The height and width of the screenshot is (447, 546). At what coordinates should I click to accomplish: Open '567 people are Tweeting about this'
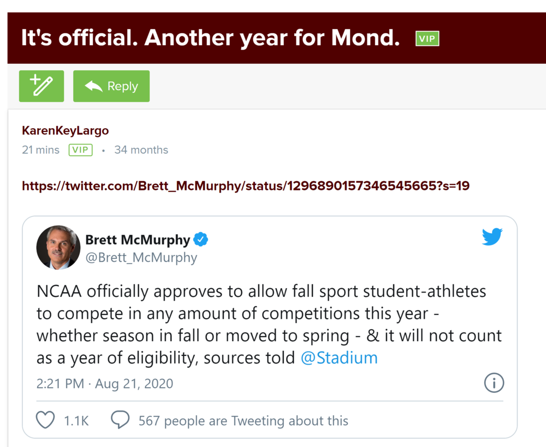pos(243,421)
